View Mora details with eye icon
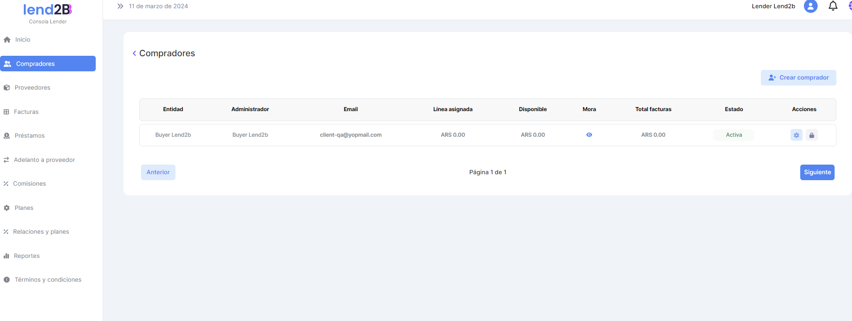 tap(589, 135)
